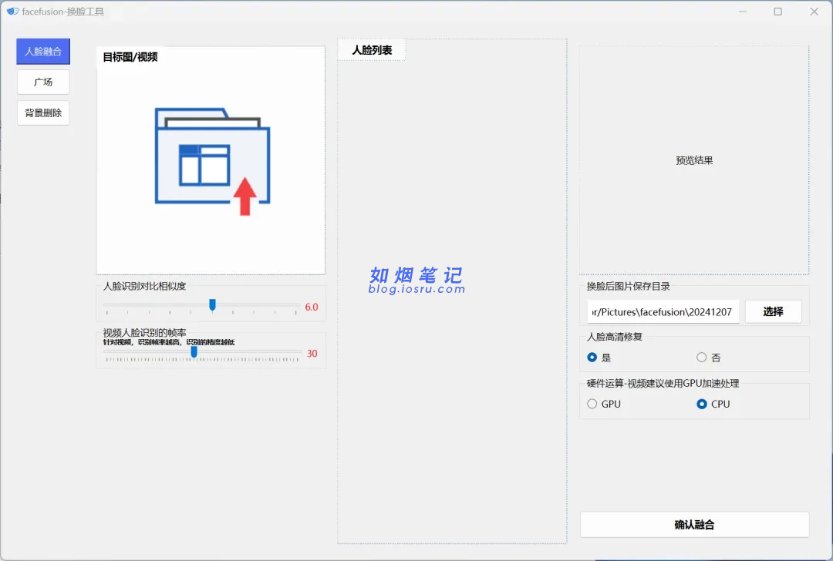
Task: Open the 背景删除 tab
Action: coord(43,113)
